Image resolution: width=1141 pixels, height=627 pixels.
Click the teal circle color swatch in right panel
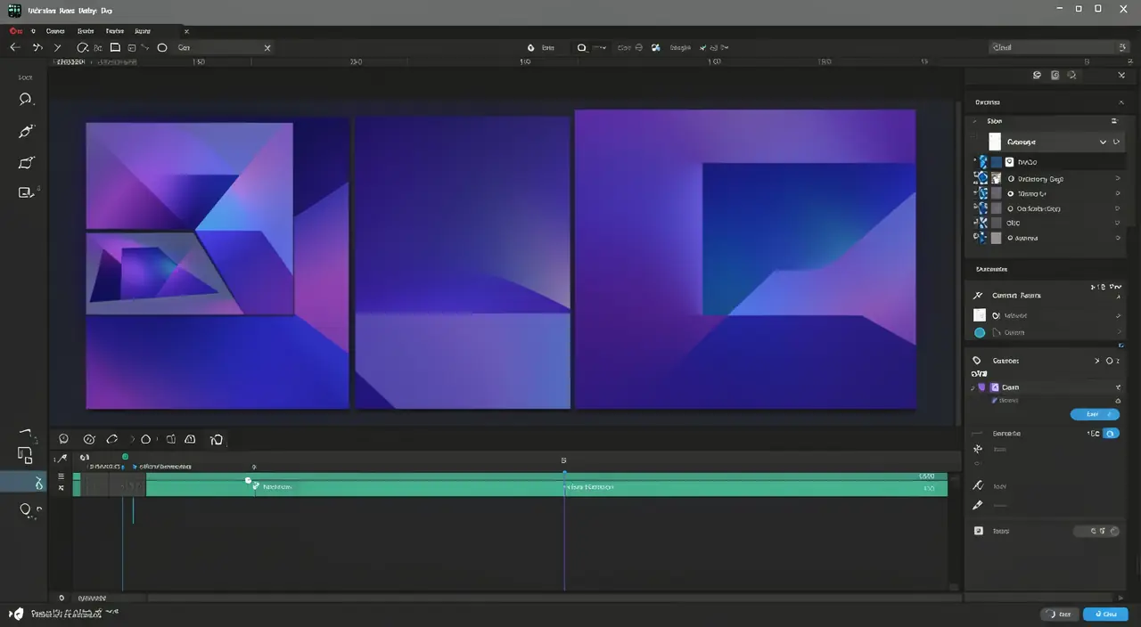(980, 332)
